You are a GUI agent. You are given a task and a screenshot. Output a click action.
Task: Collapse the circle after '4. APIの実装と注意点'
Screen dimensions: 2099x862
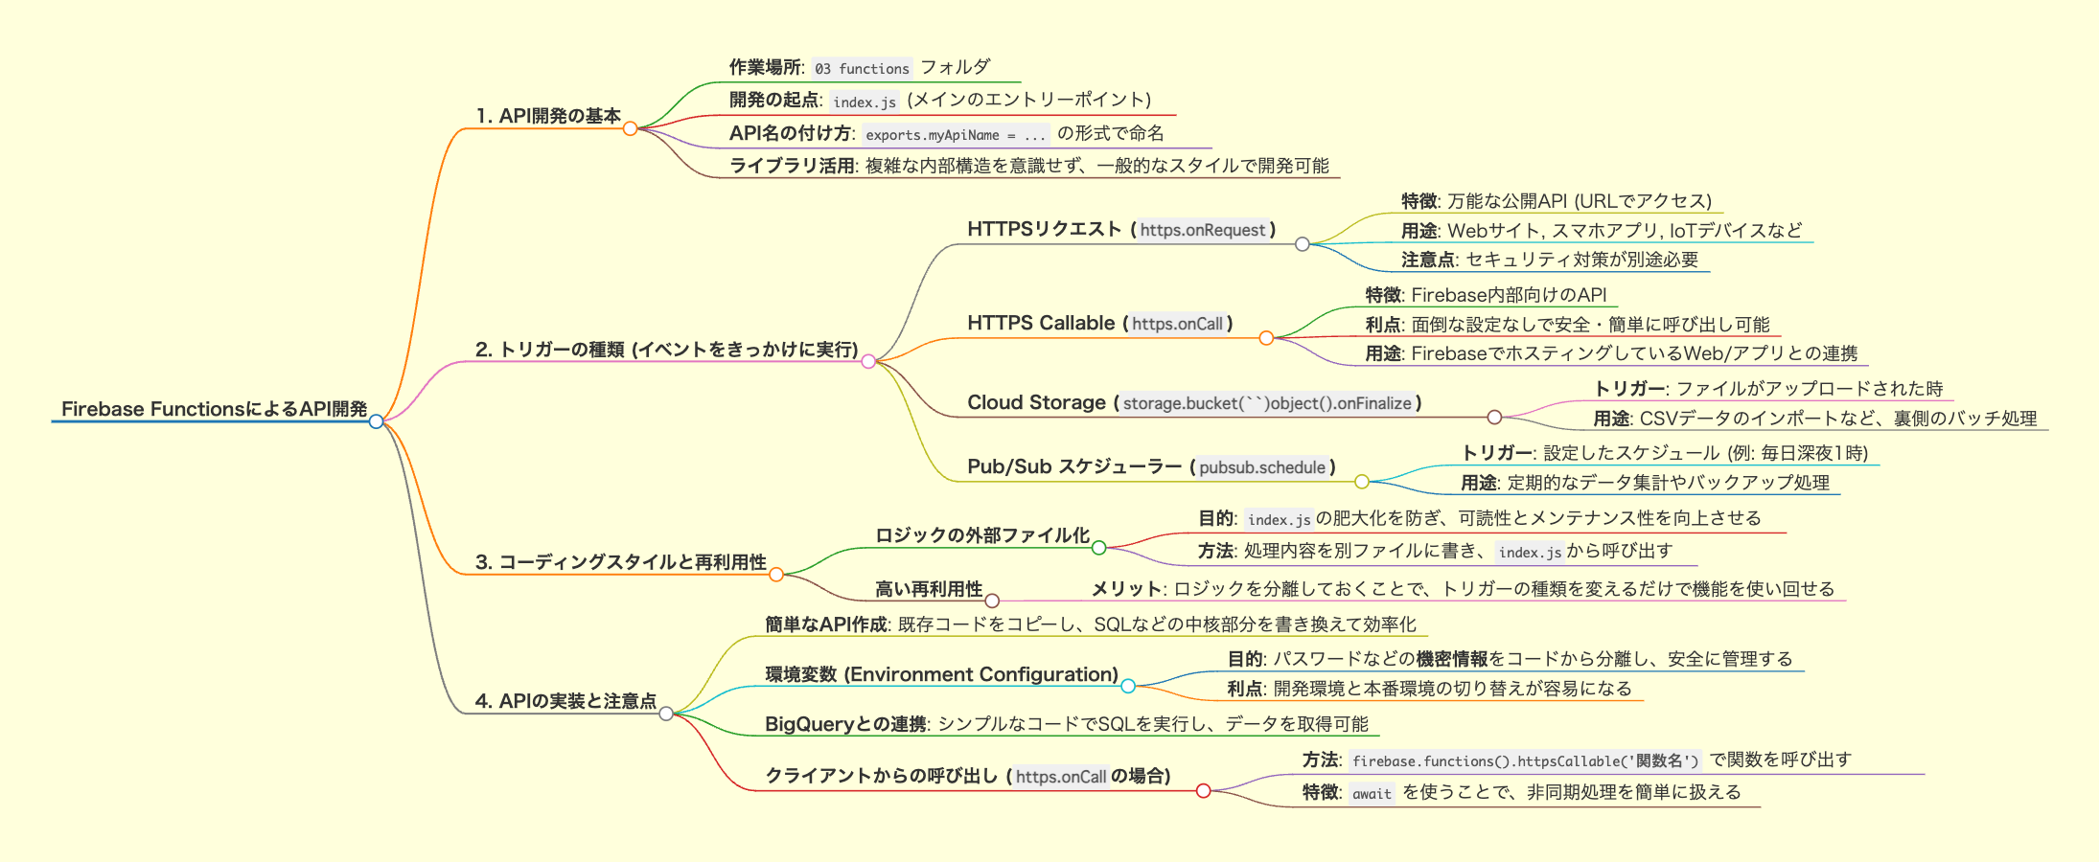pyautogui.click(x=666, y=714)
